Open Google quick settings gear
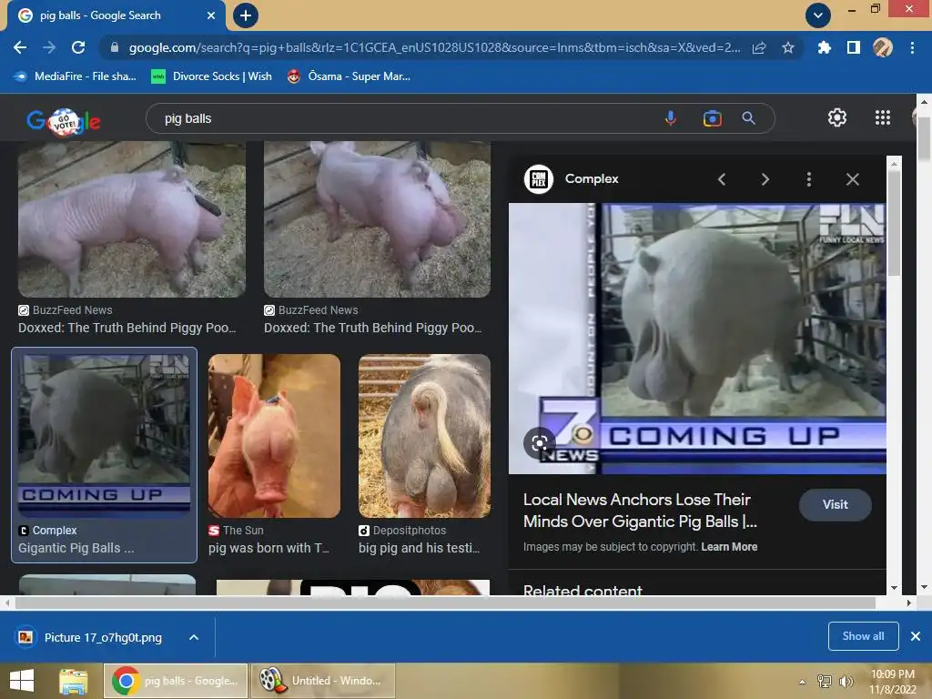 coord(837,117)
